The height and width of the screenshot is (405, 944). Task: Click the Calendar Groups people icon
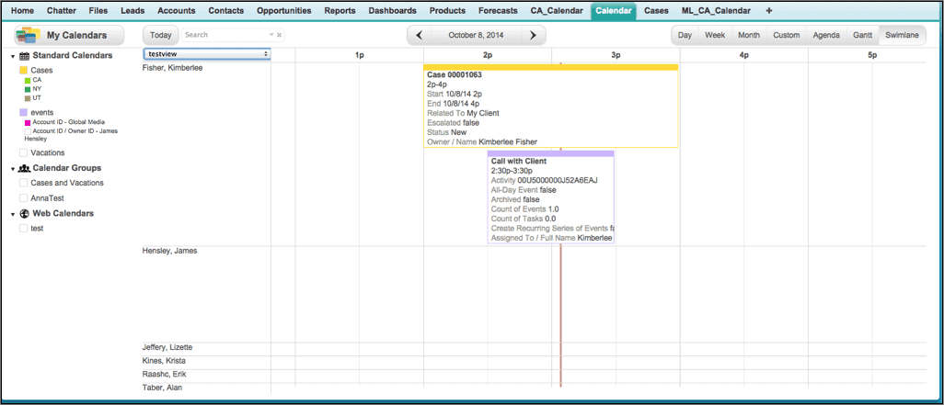click(24, 169)
